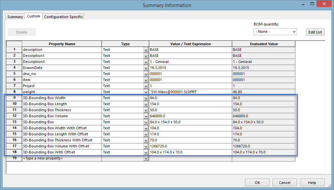The width and height of the screenshot is (334, 190).
Task: Click the Edit List button
Action: [315, 32]
